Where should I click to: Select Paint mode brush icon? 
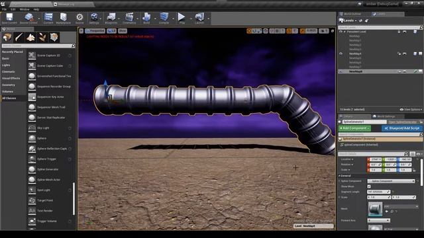19,37
